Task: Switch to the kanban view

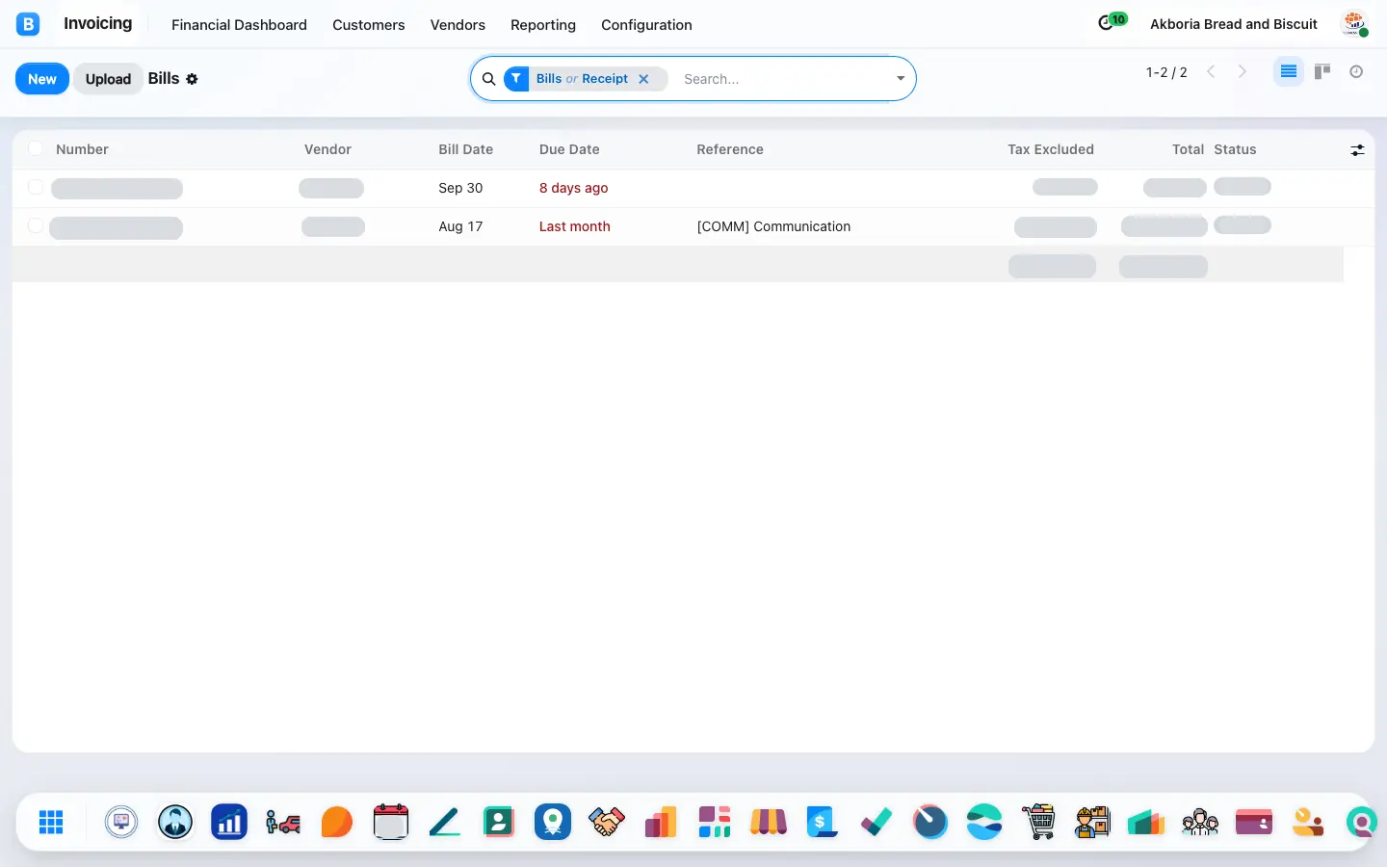Action: pos(1322,71)
